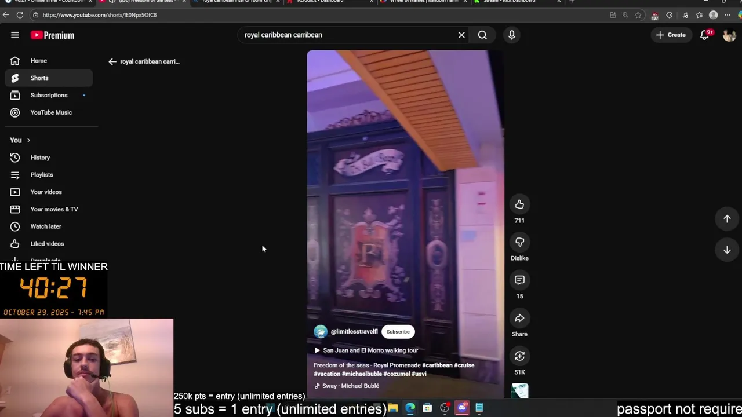Open Your movies & TV

(49, 209)
